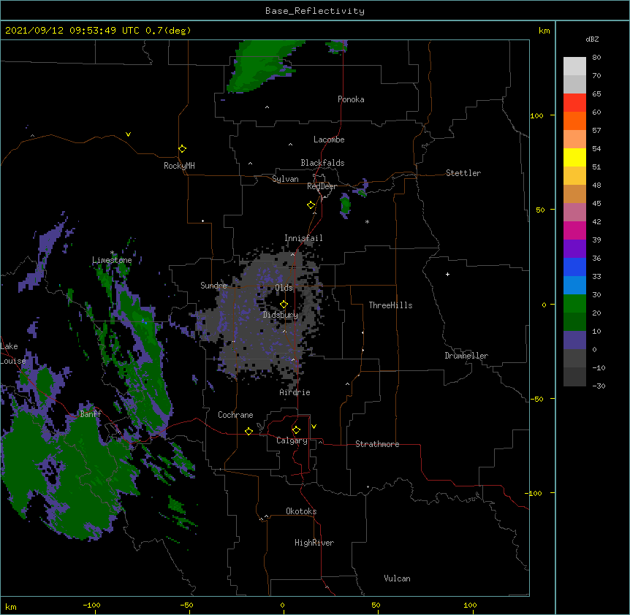
Task: Select the purple 39-36 dBZ legend swatch
Action: [574, 248]
